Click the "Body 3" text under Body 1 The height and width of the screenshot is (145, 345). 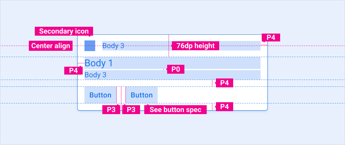click(x=95, y=75)
